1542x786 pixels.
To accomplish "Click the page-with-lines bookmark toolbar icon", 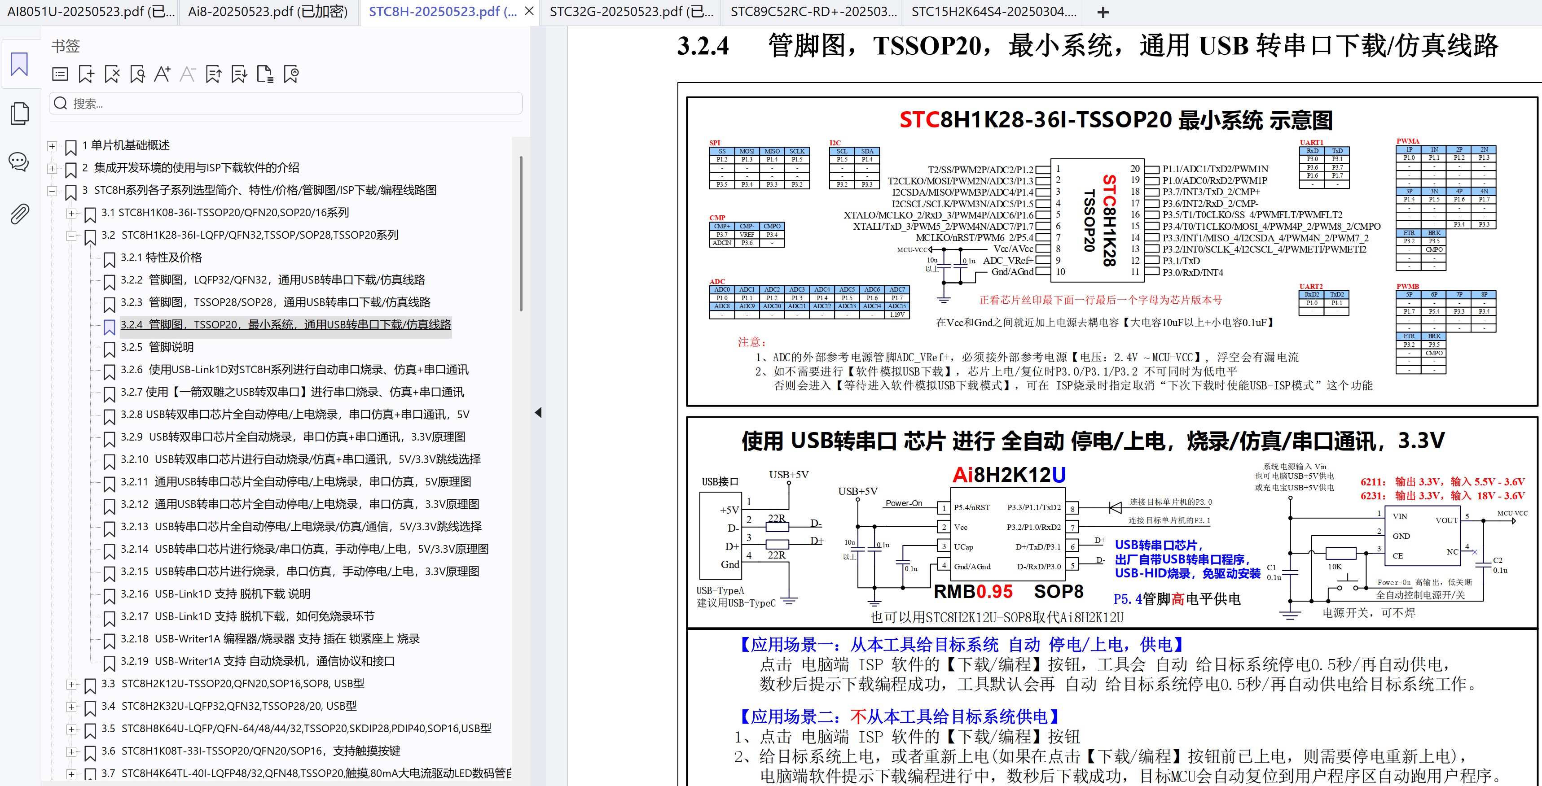I will pos(265,74).
